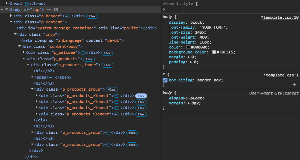Select the system-message-container div
The image size is (300, 160).
[87, 28]
